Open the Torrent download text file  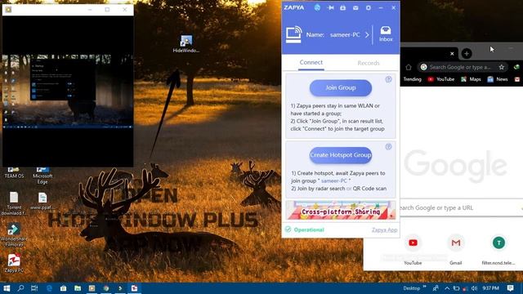(14, 203)
